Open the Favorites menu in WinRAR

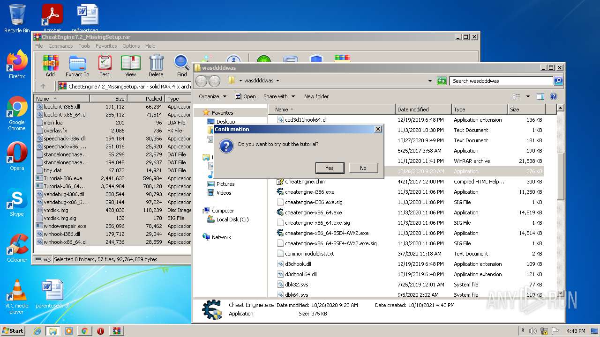tap(106, 46)
